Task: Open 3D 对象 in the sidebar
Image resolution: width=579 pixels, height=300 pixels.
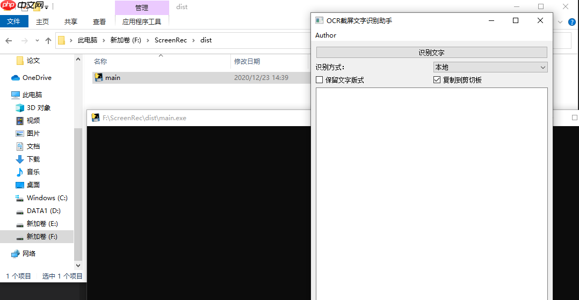Action: 39,108
